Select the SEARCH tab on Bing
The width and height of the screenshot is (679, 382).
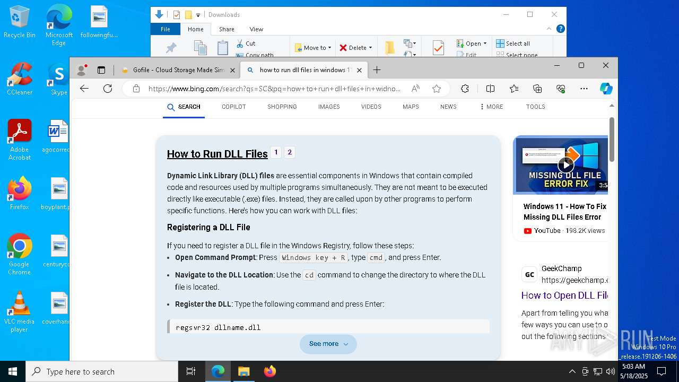(184, 107)
